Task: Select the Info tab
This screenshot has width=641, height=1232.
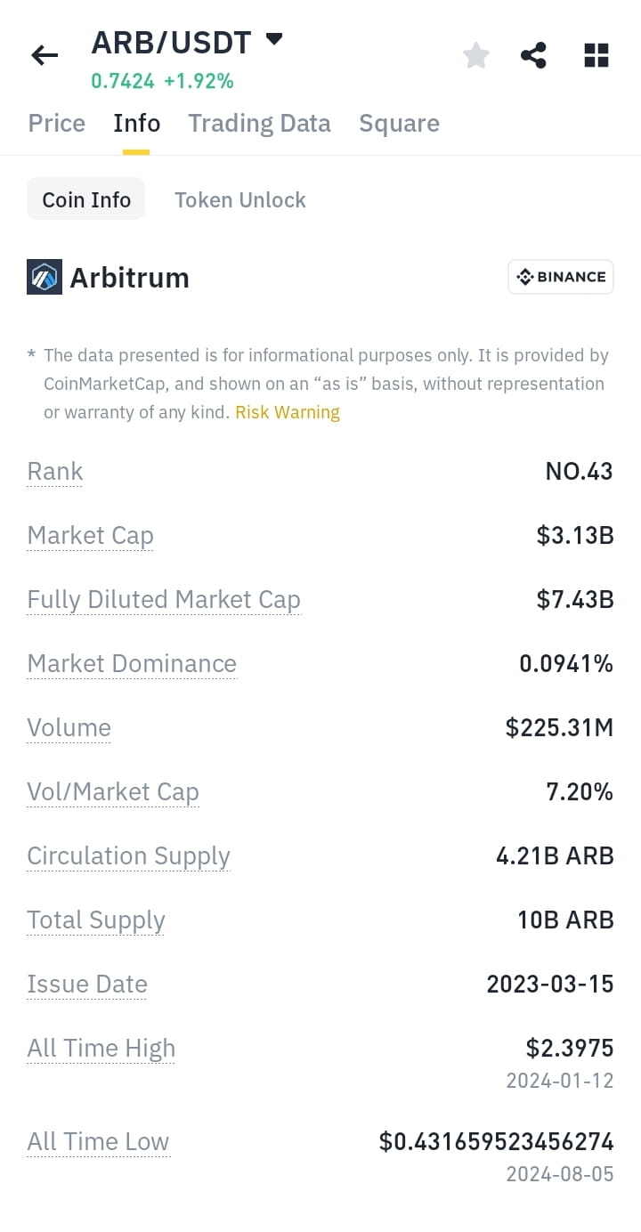Action: [x=136, y=123]
